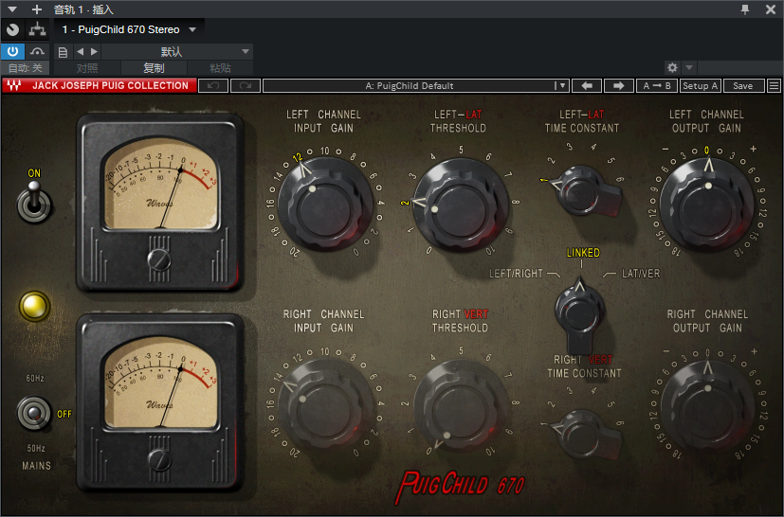Click the lower VU meter calibration screw
This screenshot has width=784, height=517.
pos(159,459)
